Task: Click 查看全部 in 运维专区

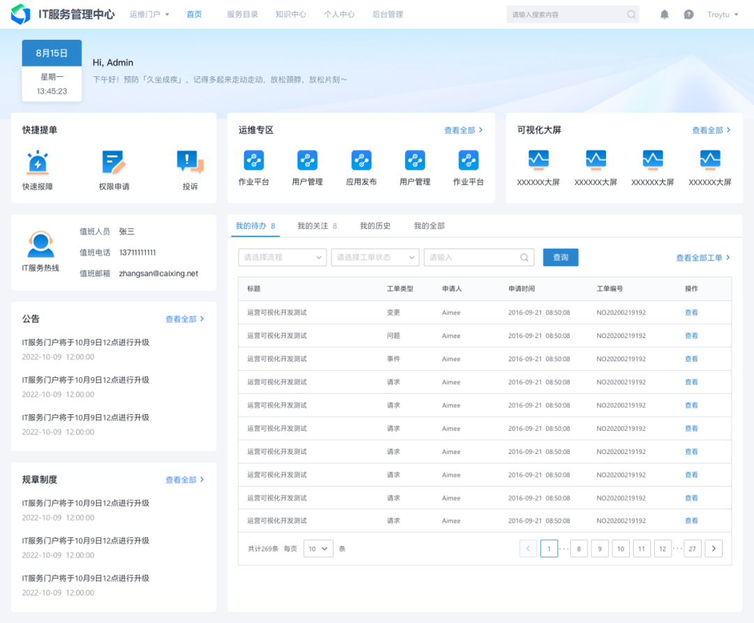Action: tap(464, 130)
